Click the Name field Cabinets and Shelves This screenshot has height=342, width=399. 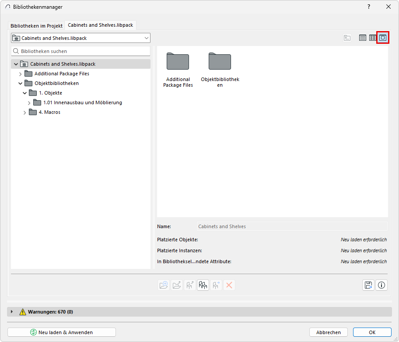(292, 226)
